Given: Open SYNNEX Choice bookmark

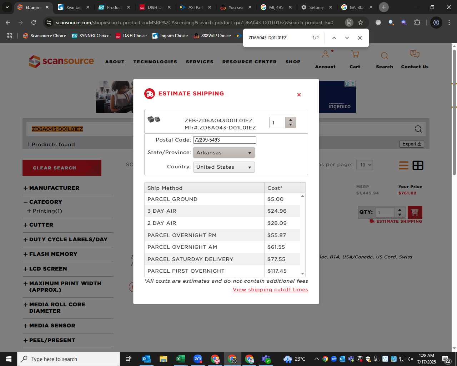Looking at the screenshot, I should [90, 36].
